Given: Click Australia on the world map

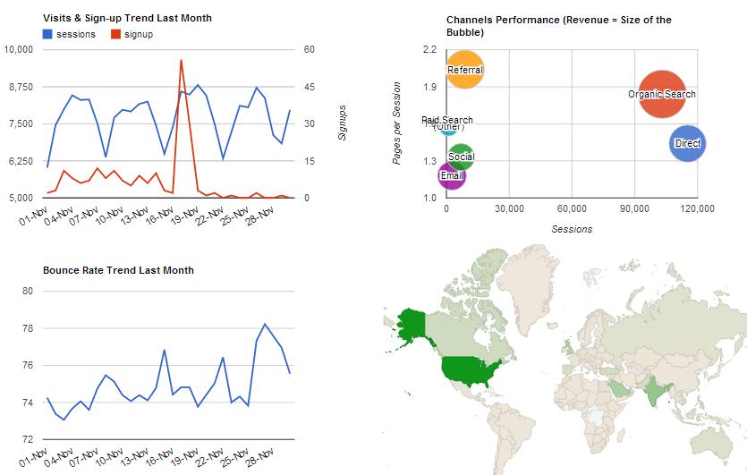Looking at the screenshot, I should click(x=712, y=444).
